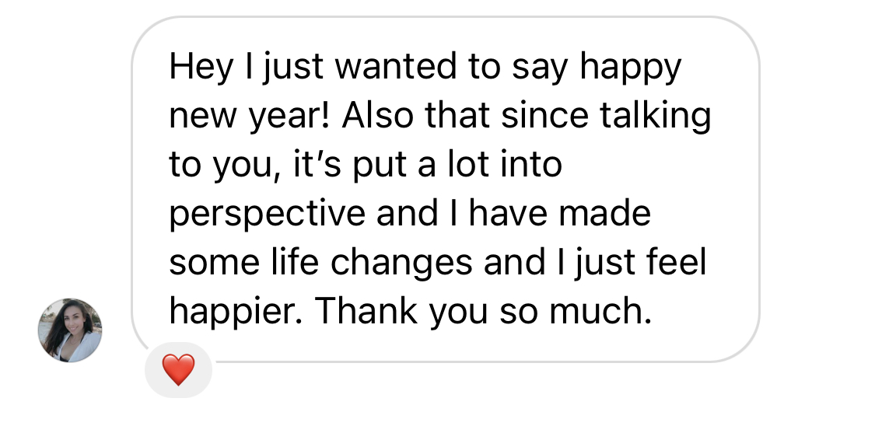Image resolution: width=875 pixels, height=433 pixels.
Task: Click the red heart reaction emoji
Action: tap(178, 369)
